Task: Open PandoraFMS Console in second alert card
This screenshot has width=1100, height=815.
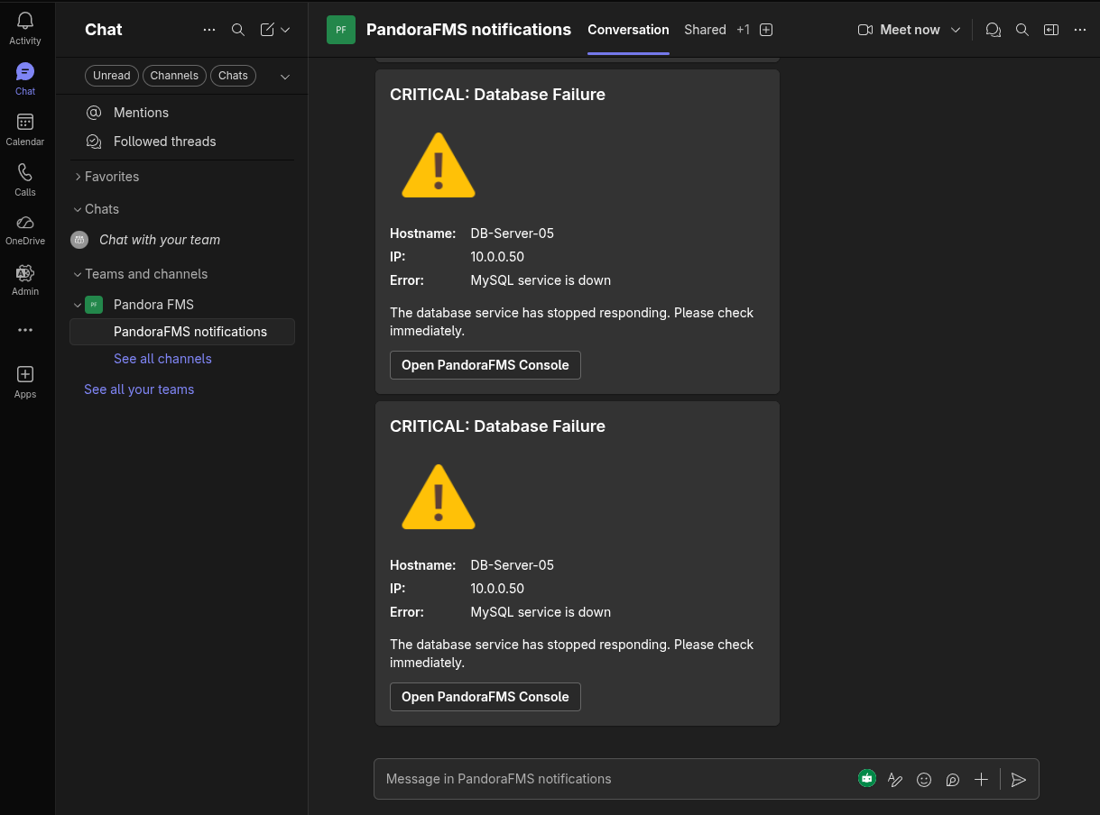Action: [485, 697]
